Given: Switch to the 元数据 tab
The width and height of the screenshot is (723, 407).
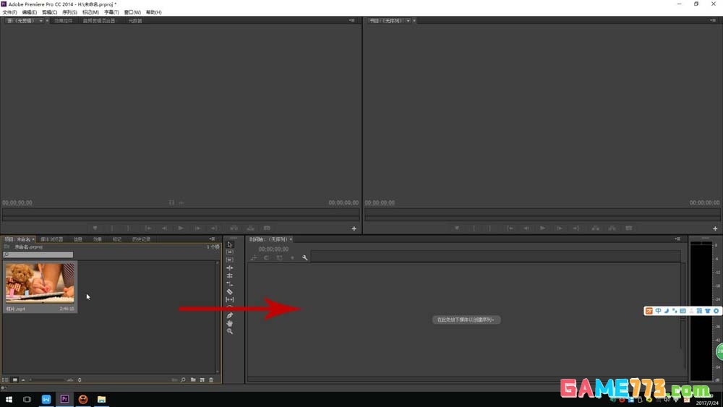Looking at the screenshot, I should point(135,21).
